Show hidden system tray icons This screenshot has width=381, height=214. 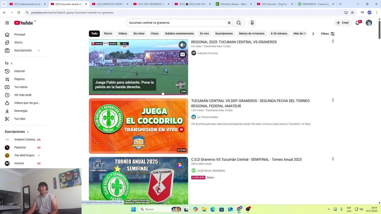click(329, 209)
